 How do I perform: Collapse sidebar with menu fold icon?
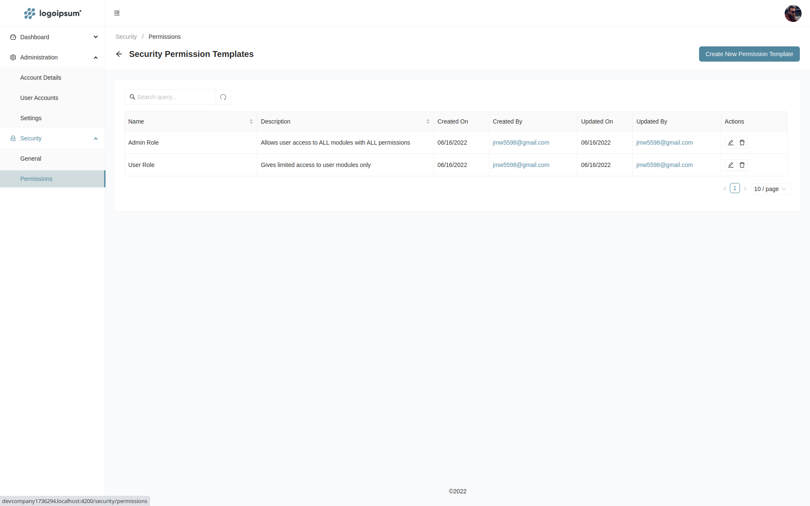(117, 13)
